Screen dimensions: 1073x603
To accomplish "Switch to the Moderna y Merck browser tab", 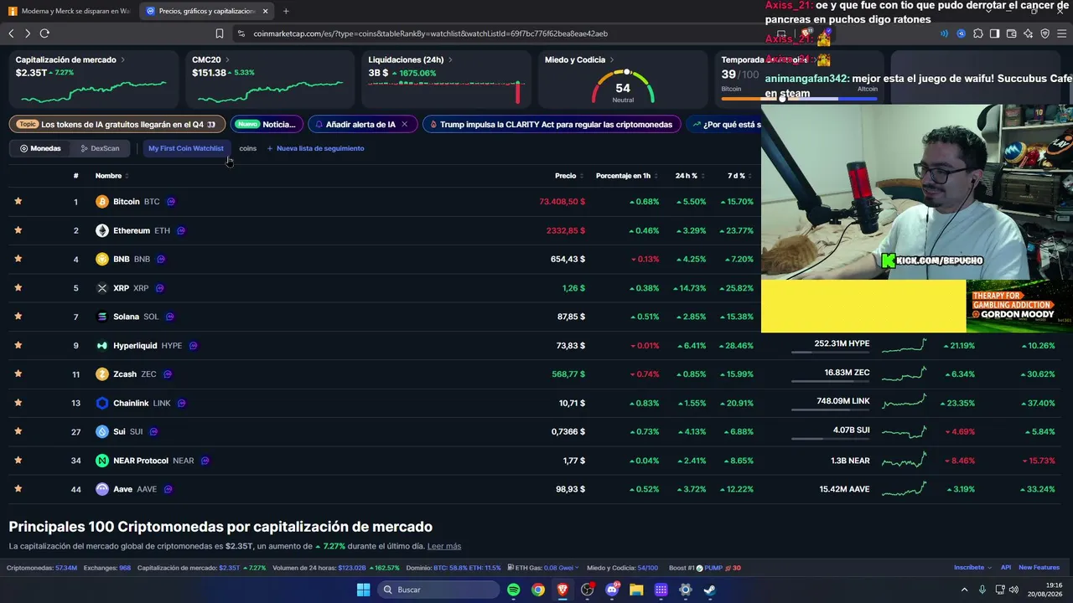I will pos(69,11).
